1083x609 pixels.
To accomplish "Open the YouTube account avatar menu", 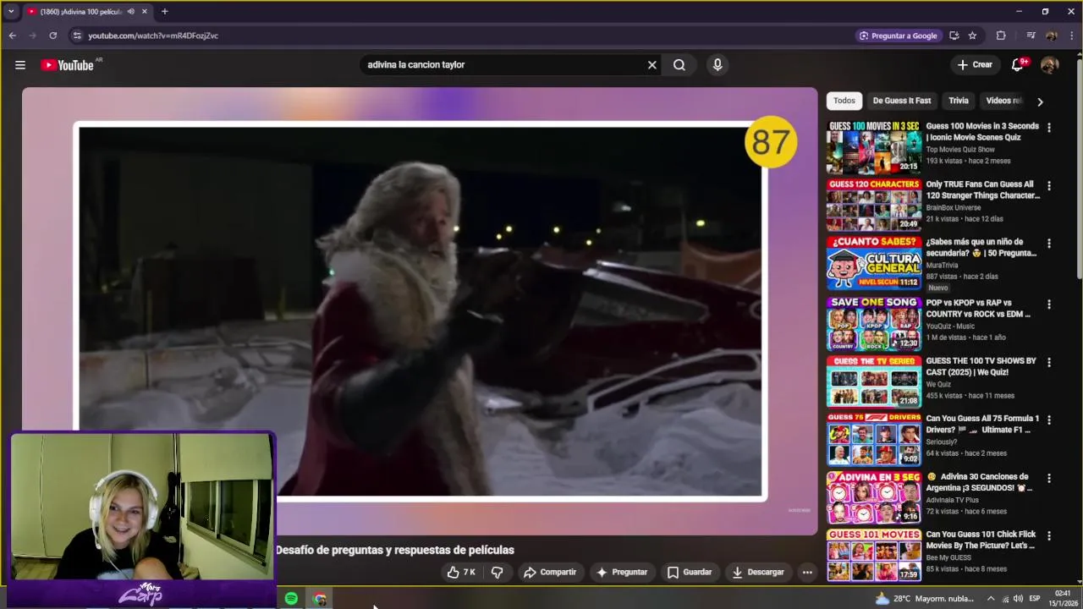I will (1049, 65).
